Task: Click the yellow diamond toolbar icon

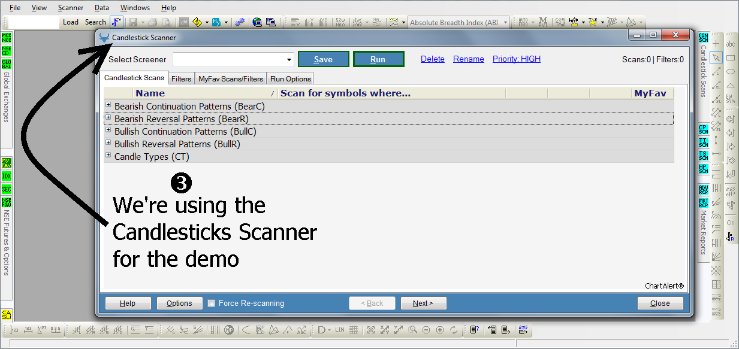Action: click(197, 22)
